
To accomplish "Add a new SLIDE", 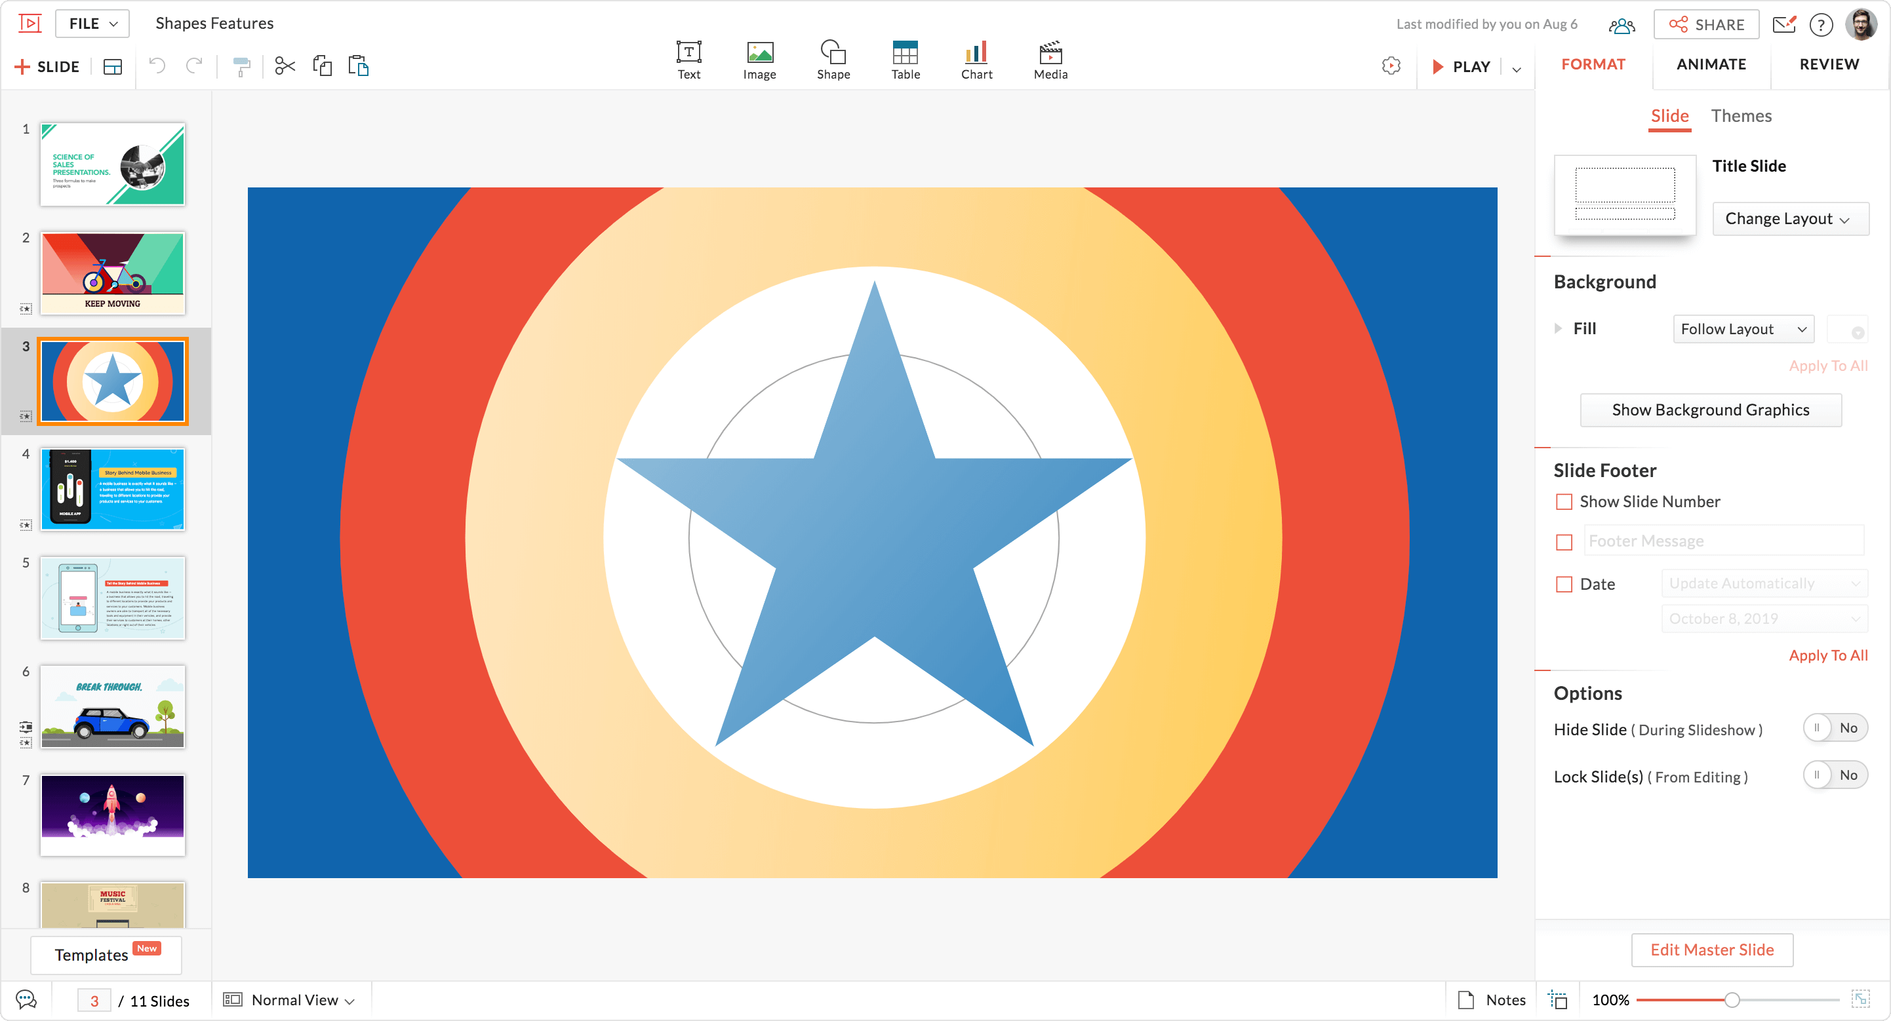I will pos(47,67).
